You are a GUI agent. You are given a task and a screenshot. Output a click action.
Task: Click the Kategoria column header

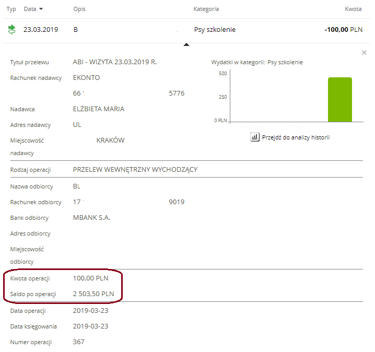click(206, 9)
